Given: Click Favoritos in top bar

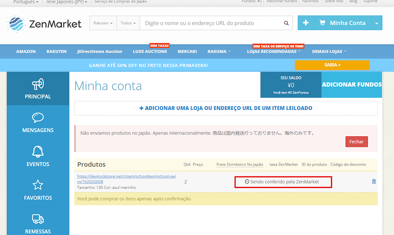Looking at the screenshot, I should [310, 2].
